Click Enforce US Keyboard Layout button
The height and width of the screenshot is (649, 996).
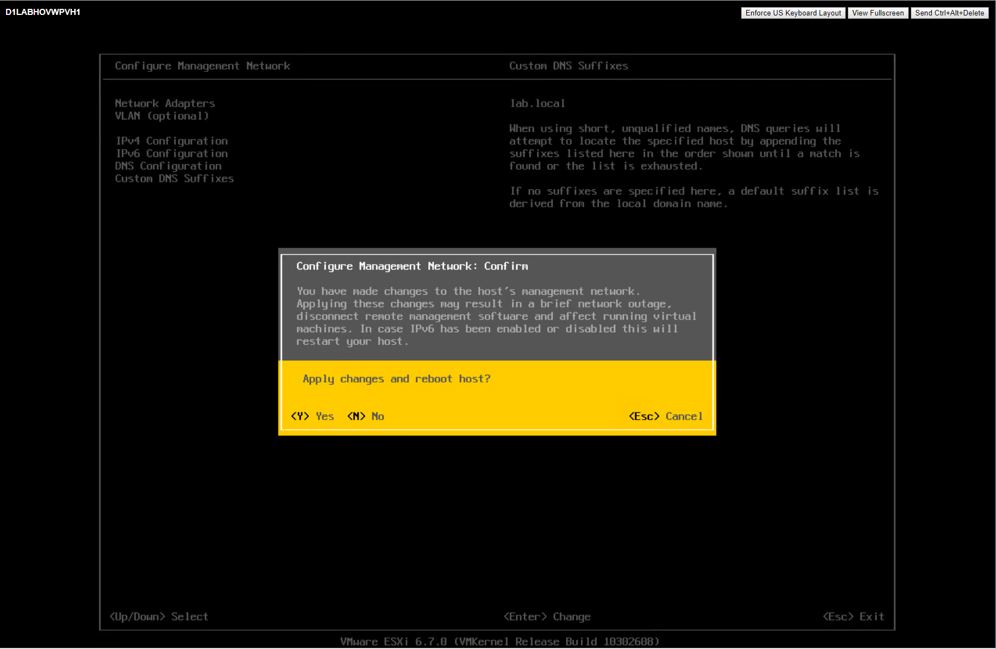tap(793, 13)
